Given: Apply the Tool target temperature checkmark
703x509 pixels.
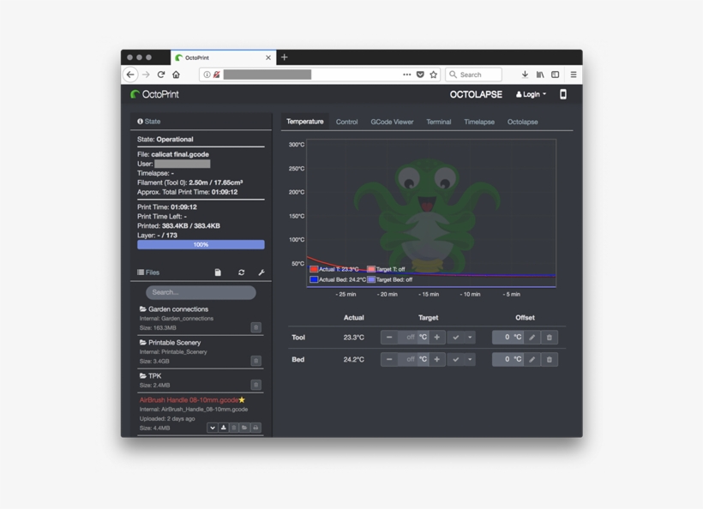Looking at the screenshot, I should [x=456, y=338].
